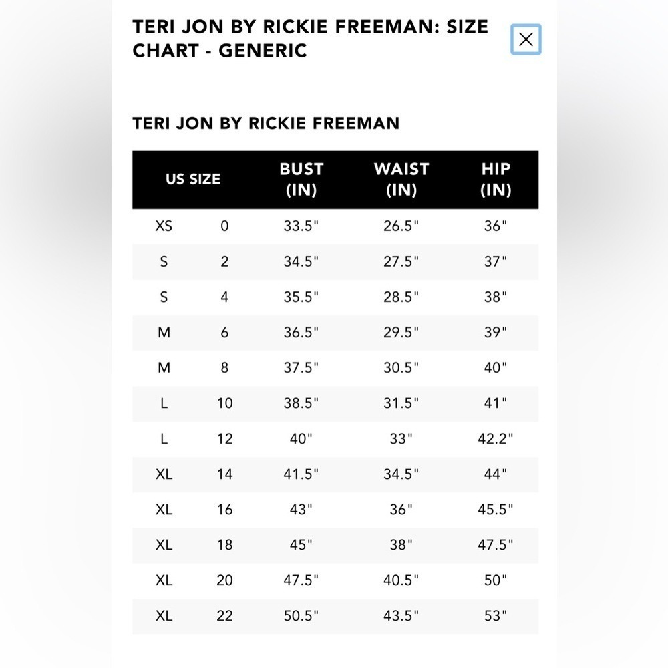Click the 53" hip value for size 22

pos(495,616)
